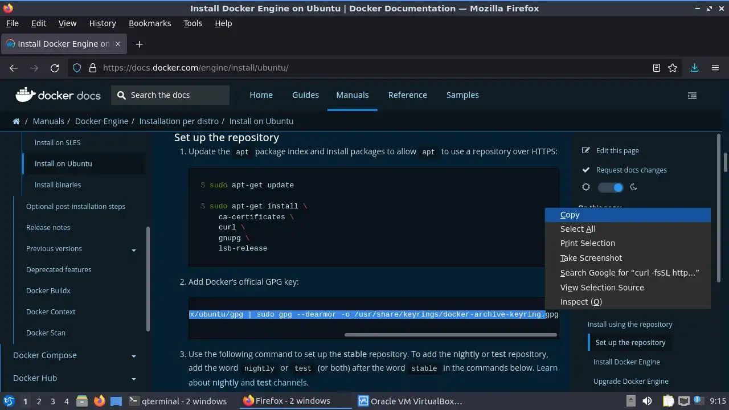Viewport: 729px width, 410px height.
Task: Go to the Guides nav tab
Action: coord(305,95)
